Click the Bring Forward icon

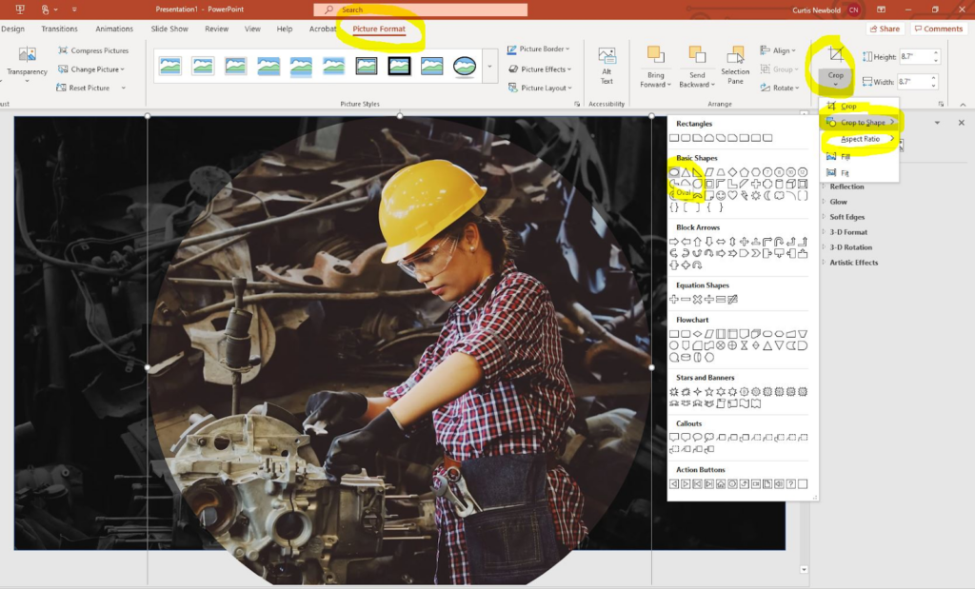pyautogui.click(x=655, y=55)
